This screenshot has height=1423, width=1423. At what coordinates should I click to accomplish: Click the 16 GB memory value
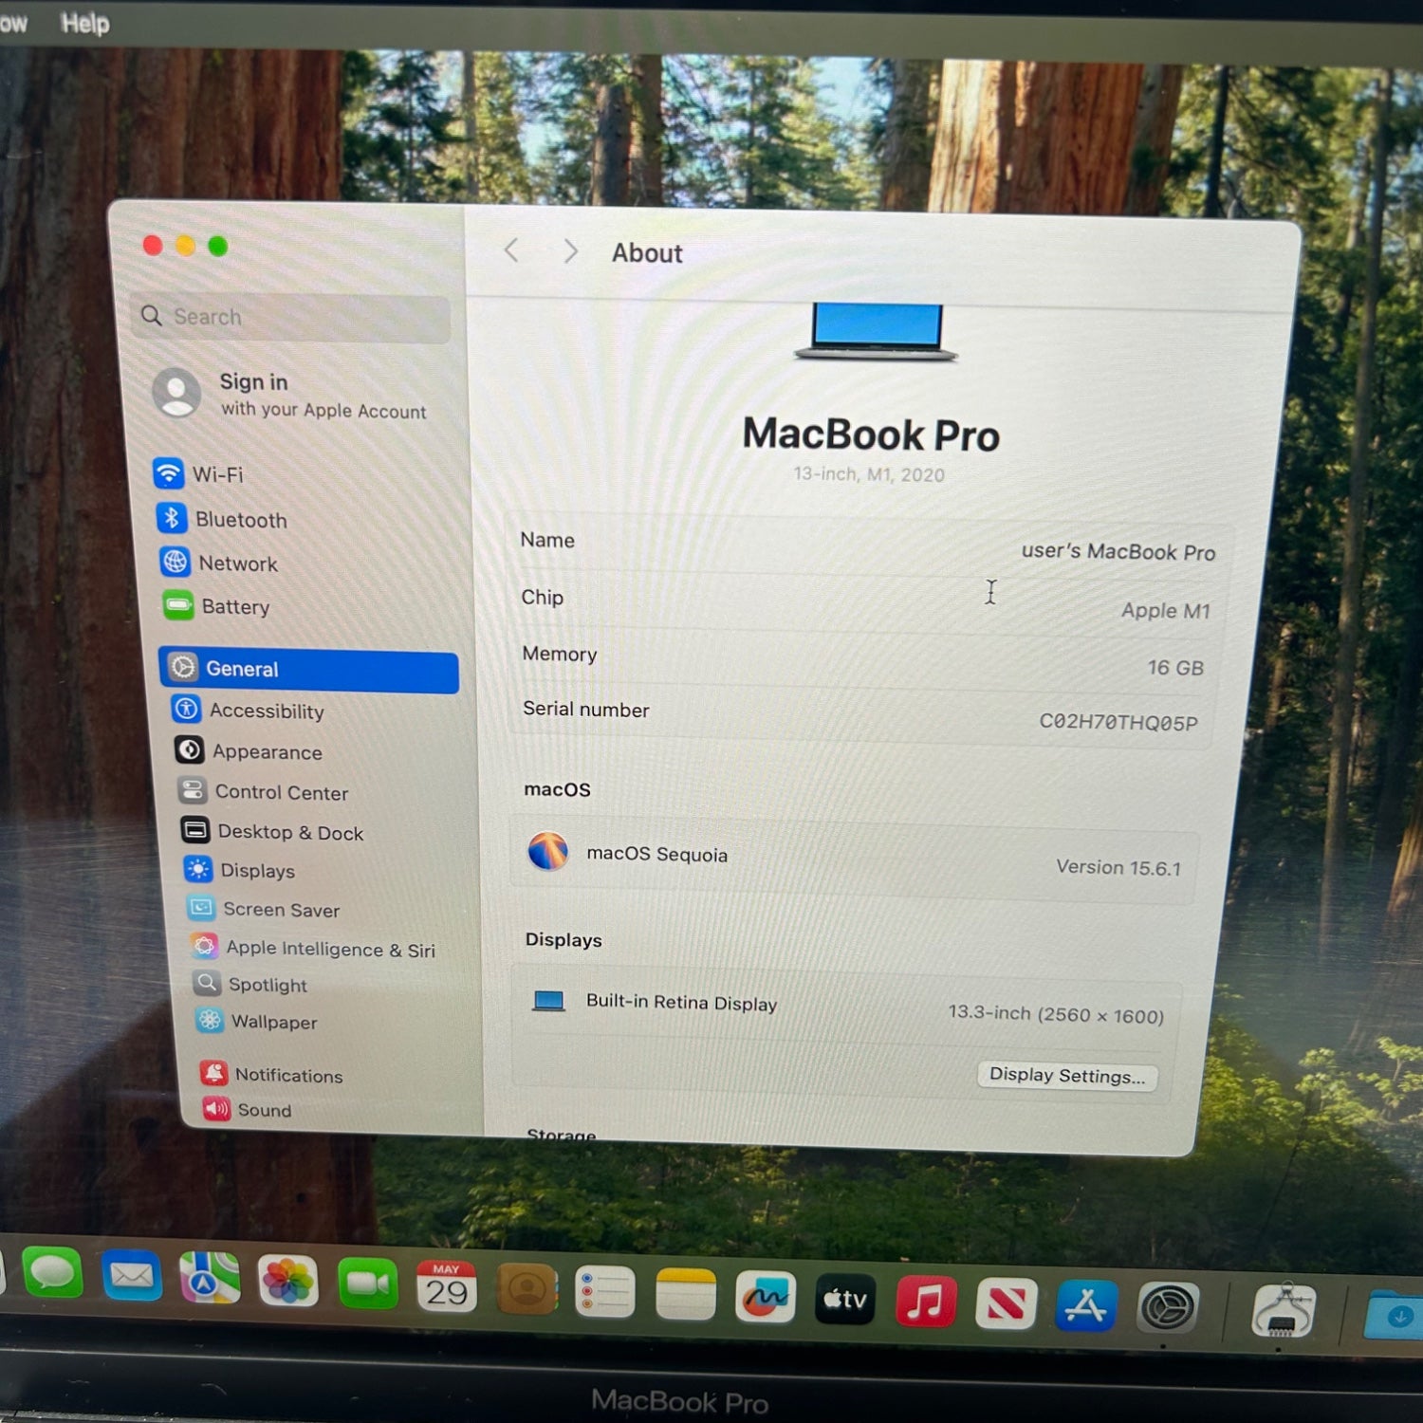point(1175,668)
